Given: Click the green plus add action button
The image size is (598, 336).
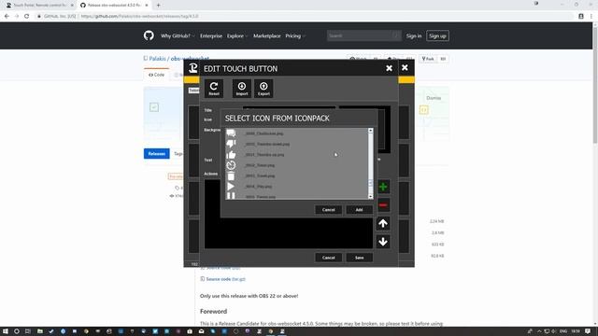Looking at the screenshot, I should 383,187.
